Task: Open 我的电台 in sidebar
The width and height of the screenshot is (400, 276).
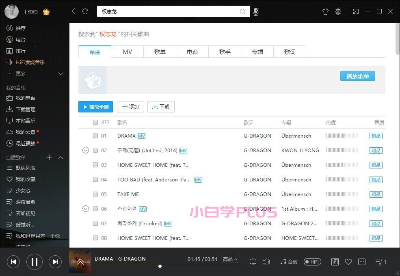Action: [x=21, y=98]
